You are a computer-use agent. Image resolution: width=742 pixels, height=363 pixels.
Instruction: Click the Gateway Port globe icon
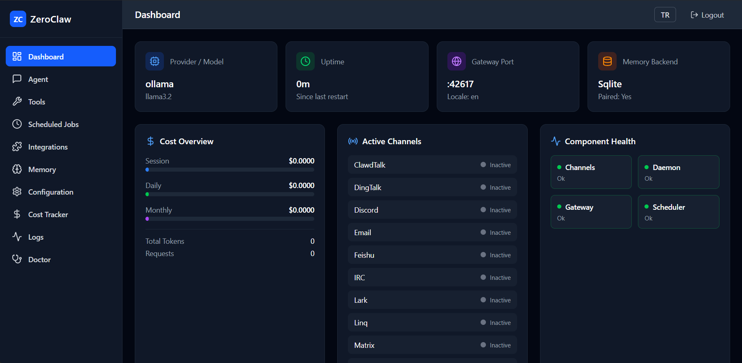tap(456, 61)
